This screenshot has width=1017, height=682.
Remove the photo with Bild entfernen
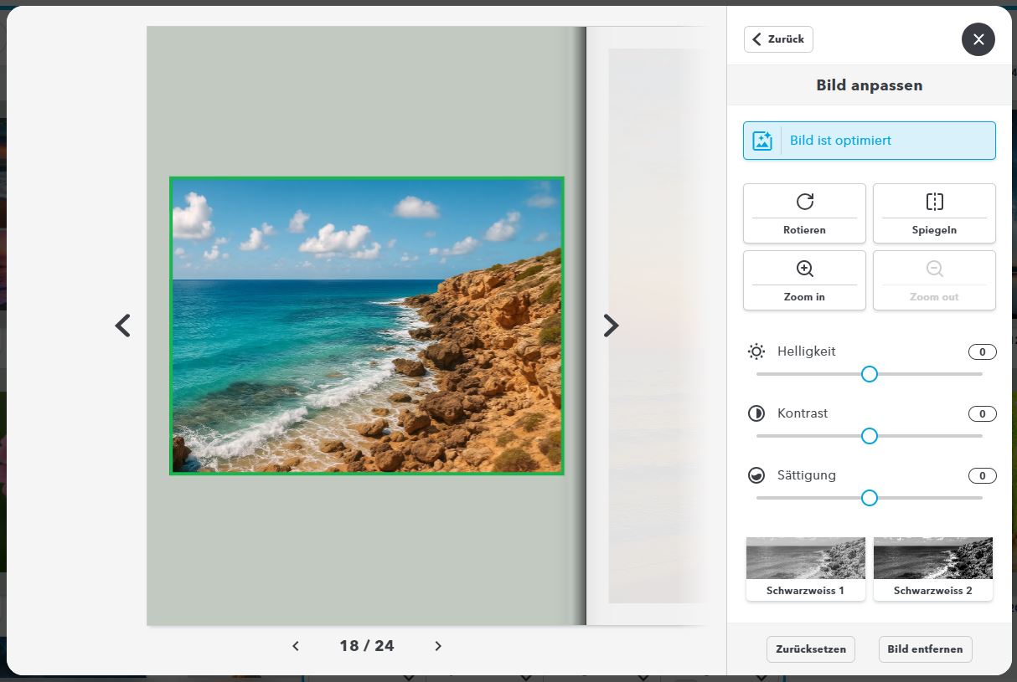[925, 649]
